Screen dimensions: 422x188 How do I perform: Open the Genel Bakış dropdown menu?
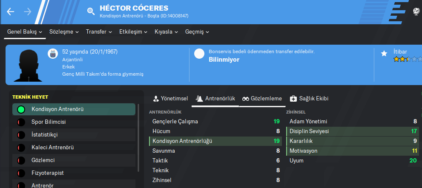[25, 32]
